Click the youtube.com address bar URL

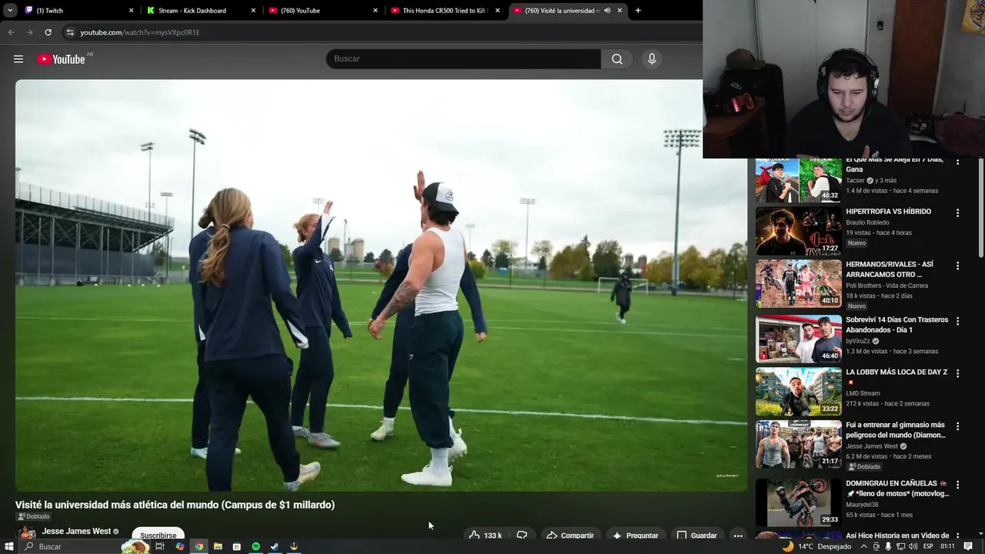(x=140, y=32)
